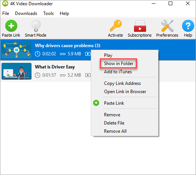This screenshot has height=175, width=196.
Task: Select the What is Driver Easy thumbnail
Action: click(17, 71)
